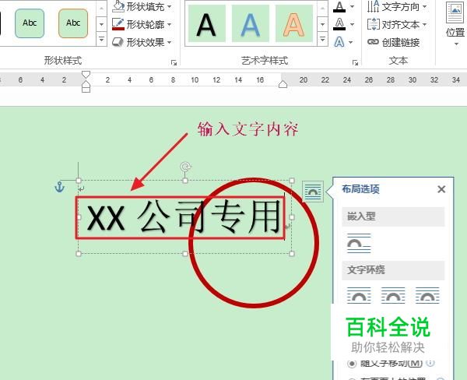
Task: Open 艺术字样式 dialog launcher
Action: 355,62
